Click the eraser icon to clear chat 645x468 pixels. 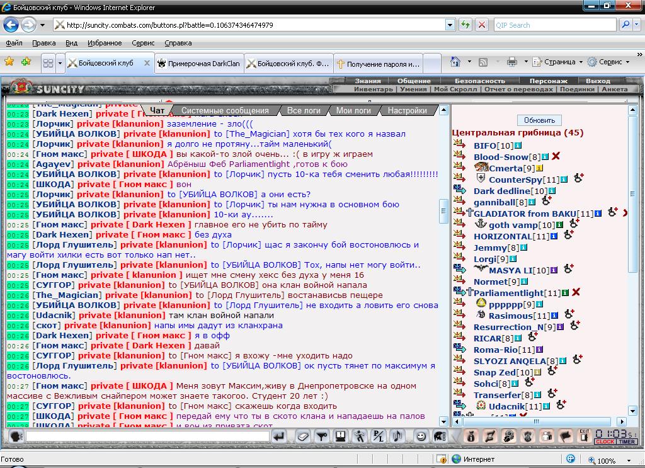click(x=303, y=436)
